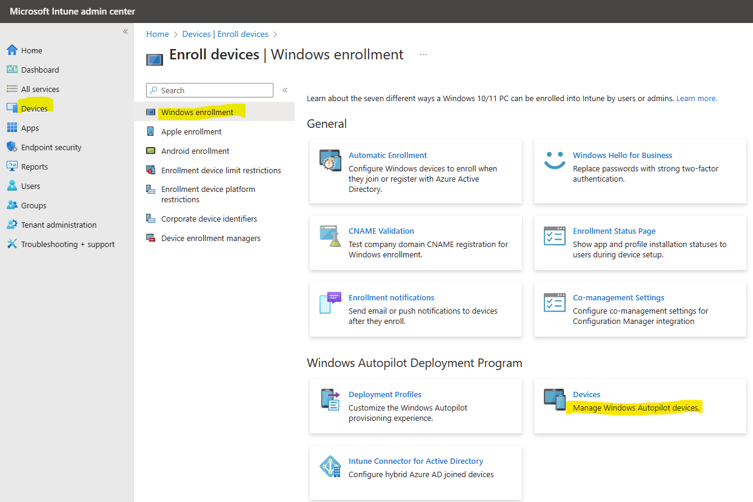Click the Co-management Settings checklist icon
753x502 pixels.
coord(554,302)
